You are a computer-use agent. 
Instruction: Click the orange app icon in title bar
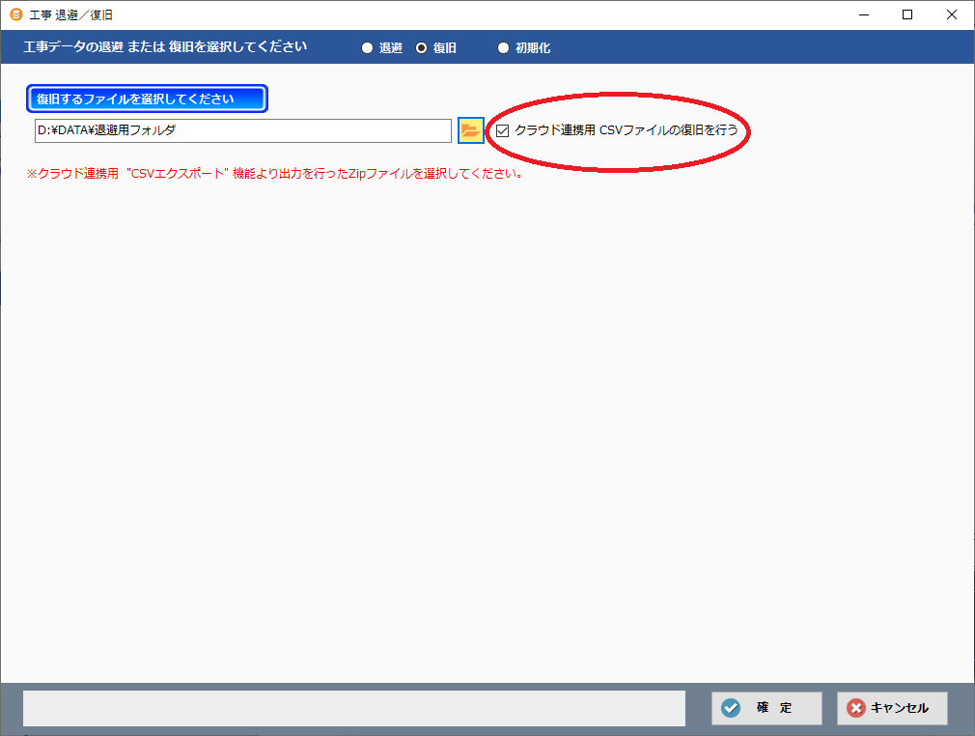(14, 14)
